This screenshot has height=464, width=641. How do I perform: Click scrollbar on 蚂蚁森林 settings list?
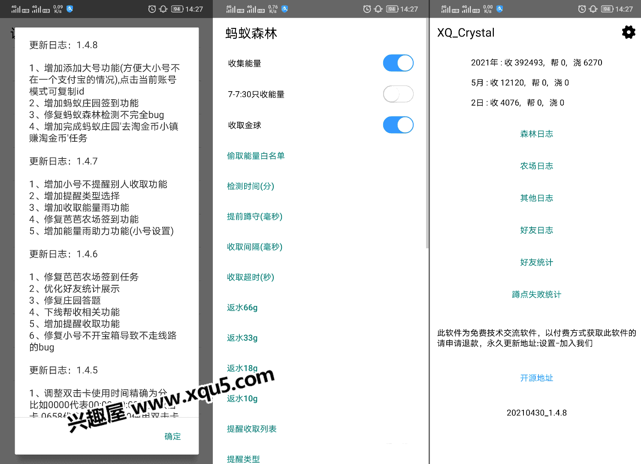(427, 133)
